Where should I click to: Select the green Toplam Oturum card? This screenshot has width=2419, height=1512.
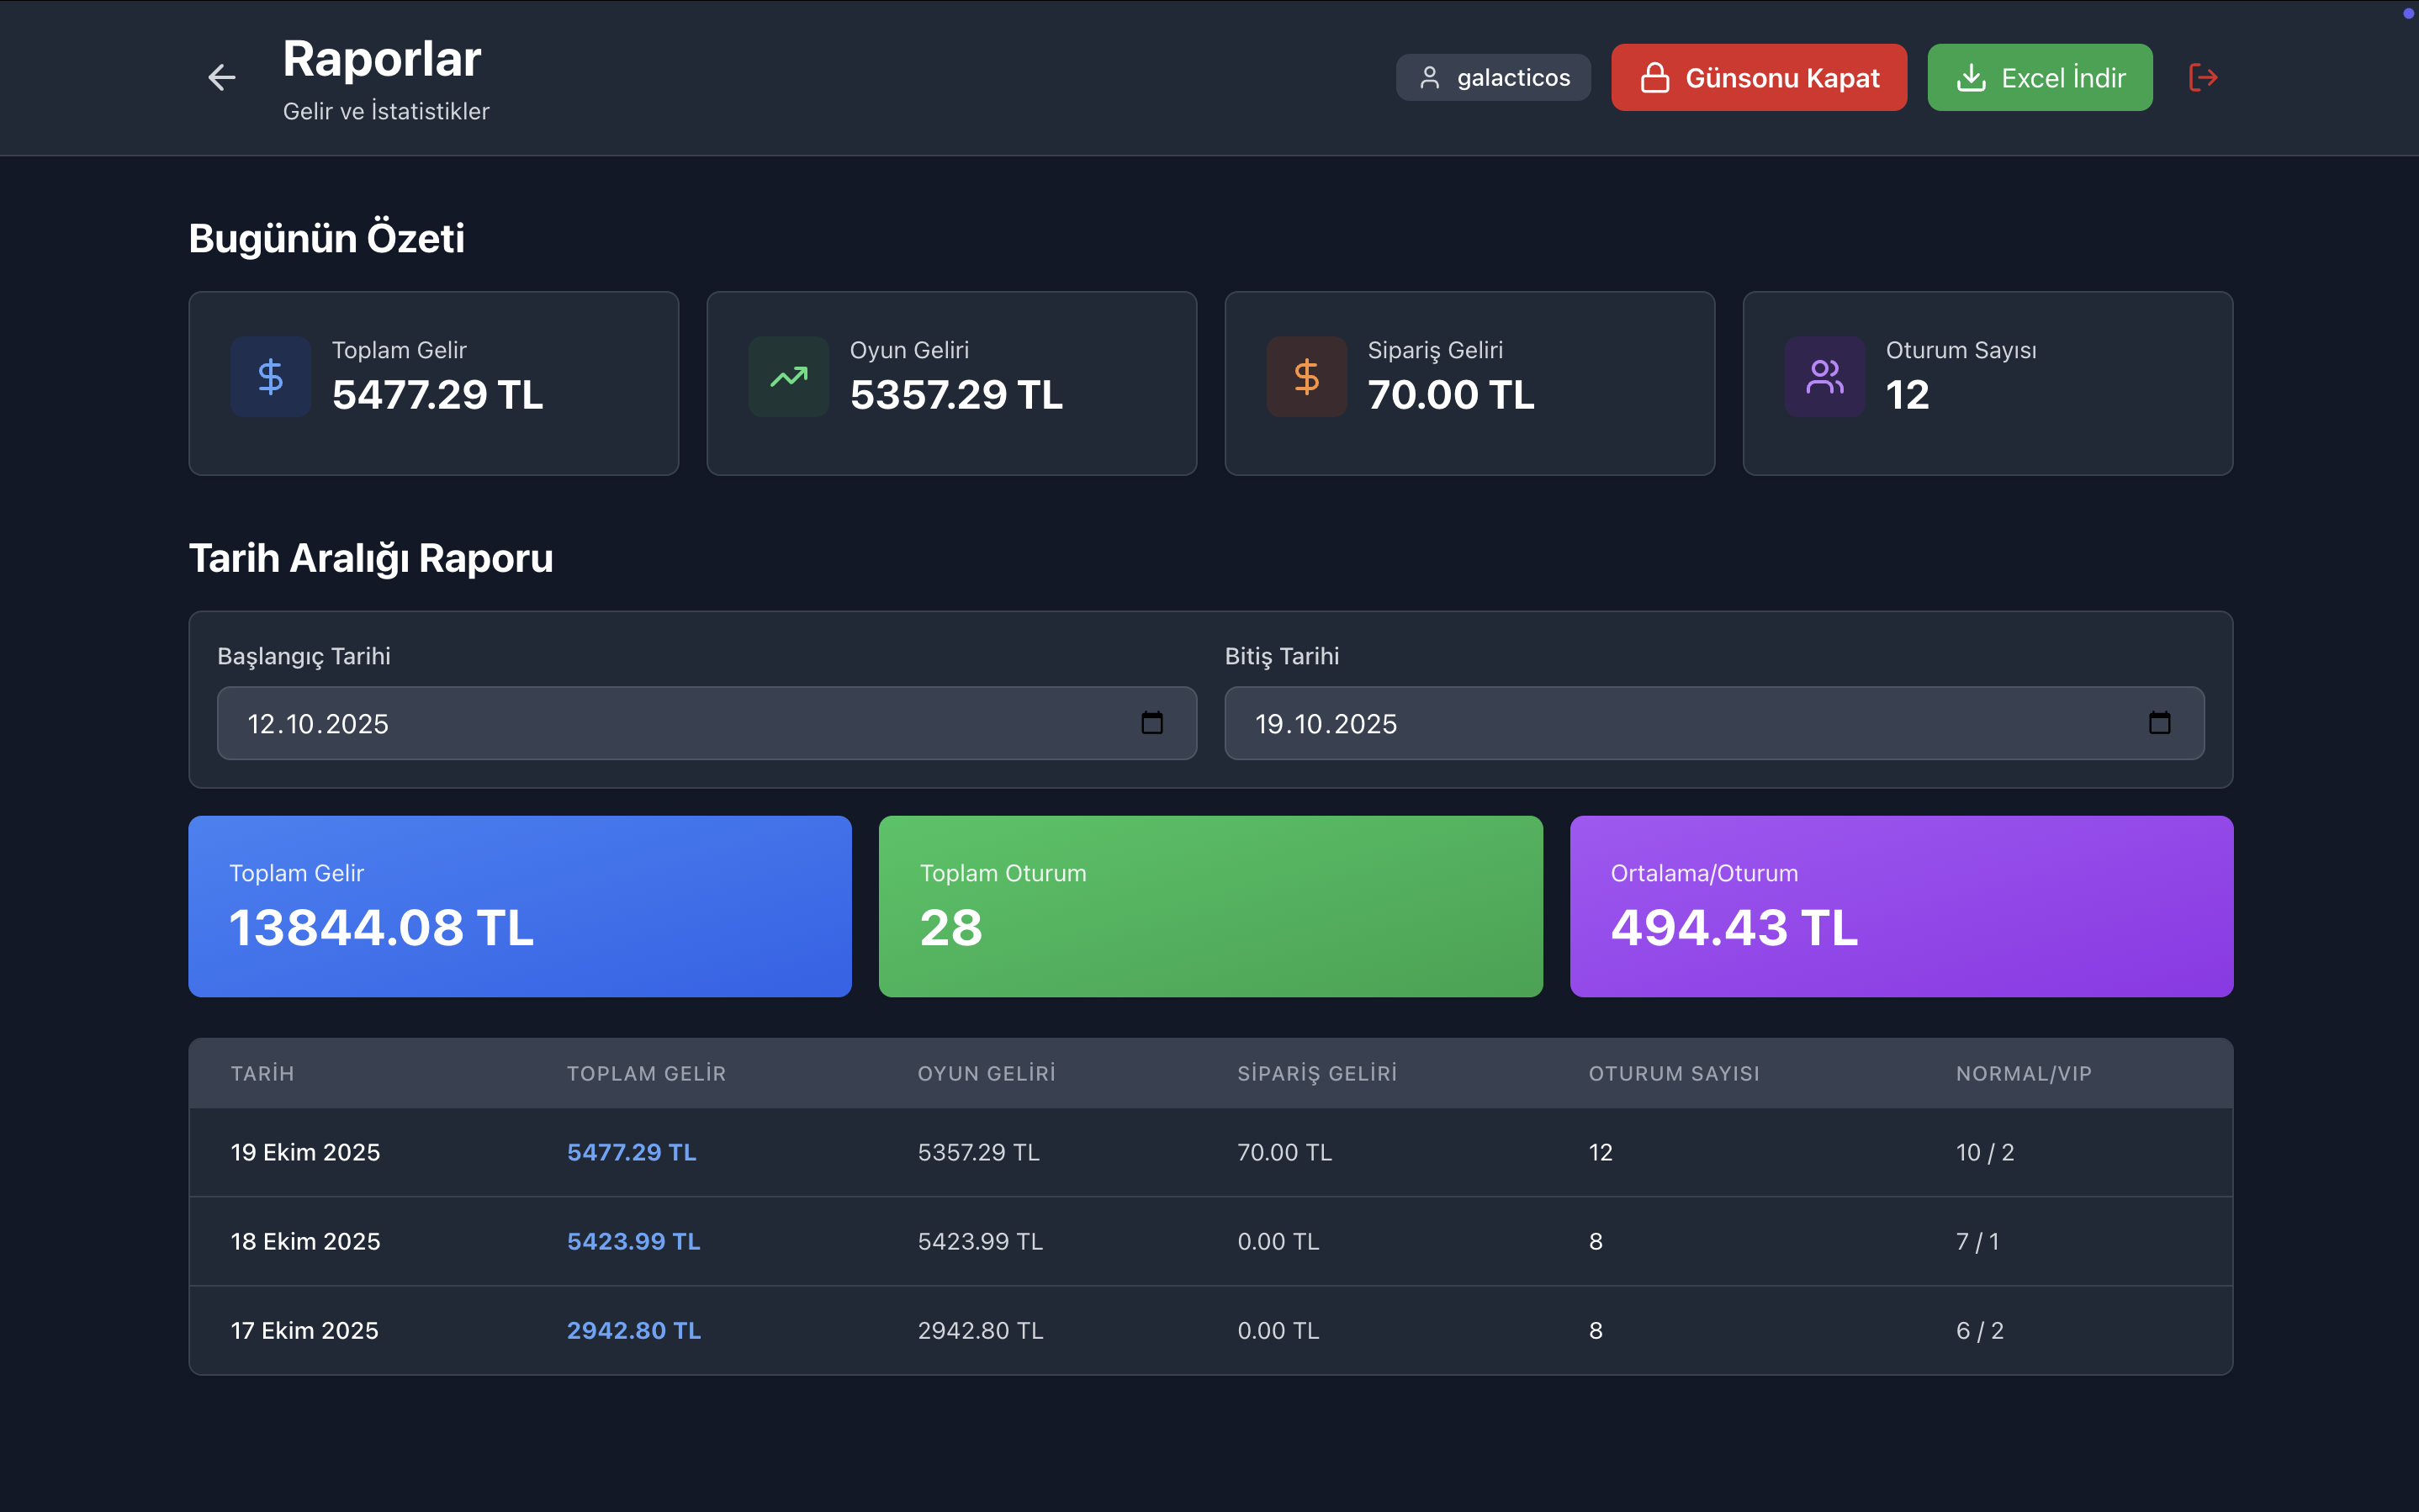pyautogui.click(x=1210, y=906)
